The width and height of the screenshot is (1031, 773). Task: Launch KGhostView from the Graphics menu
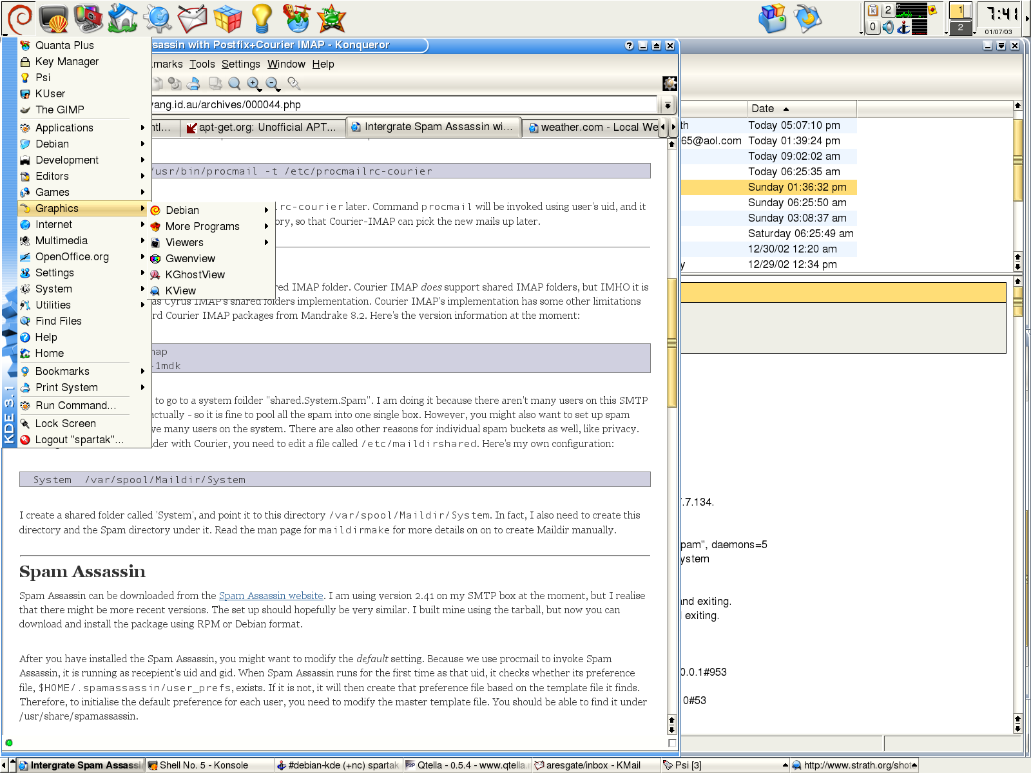[x=211, y=274]
